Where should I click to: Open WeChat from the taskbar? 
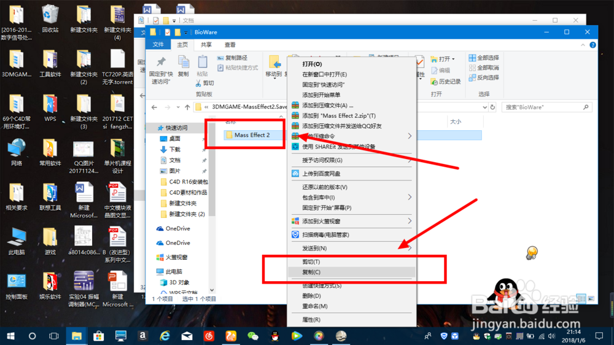coord(253,336)
